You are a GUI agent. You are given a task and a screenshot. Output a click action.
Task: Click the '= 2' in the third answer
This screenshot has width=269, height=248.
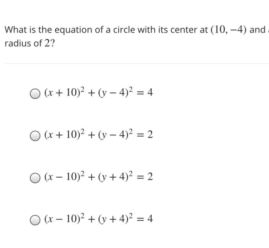tap(145, 177)
